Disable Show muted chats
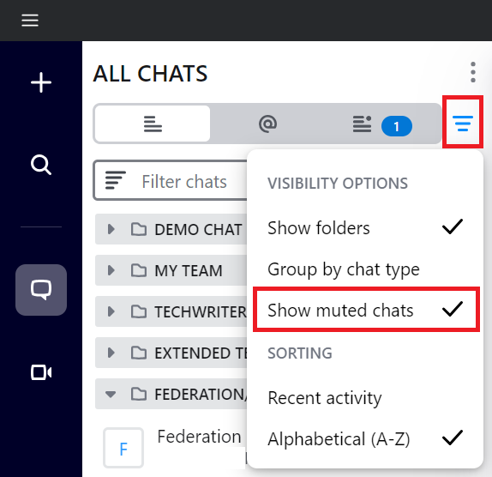492x477 pixels. [366, 310]
